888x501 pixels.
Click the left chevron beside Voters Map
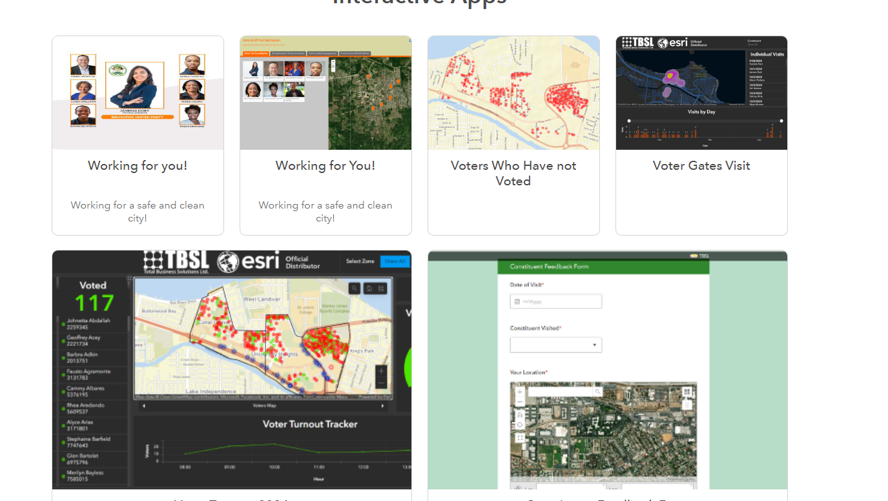(143, 405)
